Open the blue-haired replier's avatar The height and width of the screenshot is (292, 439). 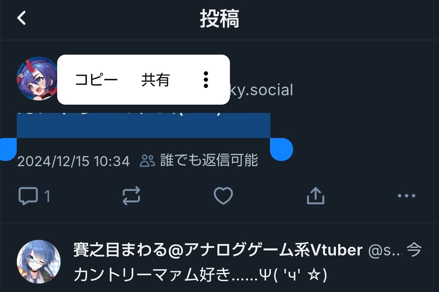(x=39, y=261)
